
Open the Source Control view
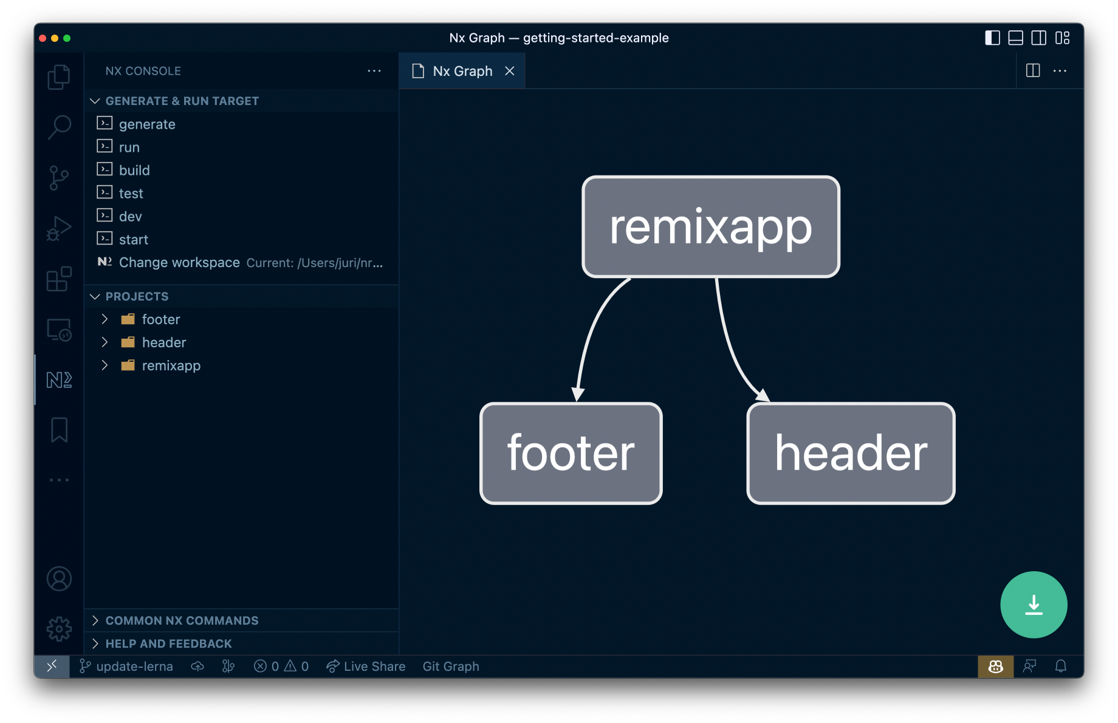point(58,178)
